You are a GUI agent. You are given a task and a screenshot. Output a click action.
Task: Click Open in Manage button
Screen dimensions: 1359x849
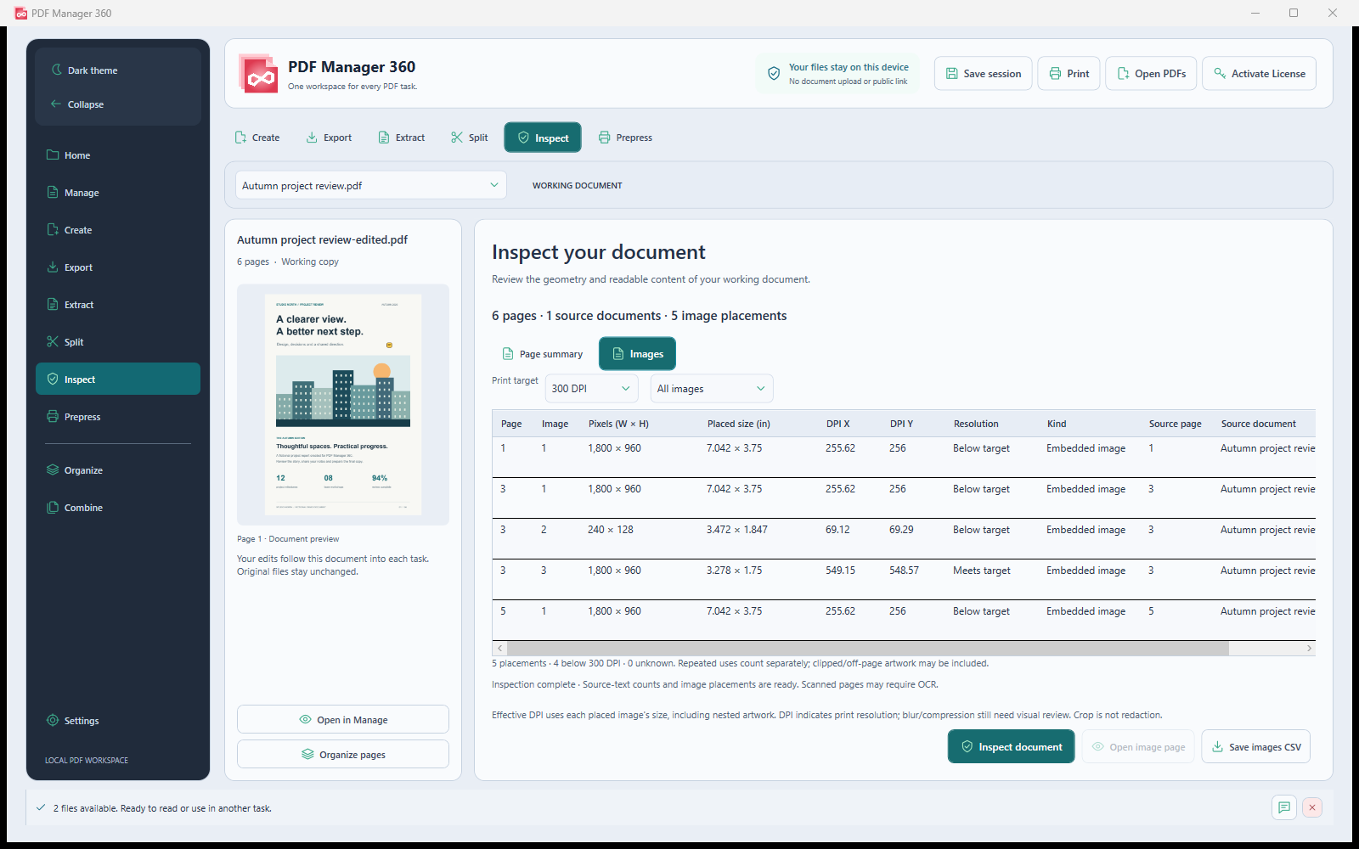pos(343,720)
